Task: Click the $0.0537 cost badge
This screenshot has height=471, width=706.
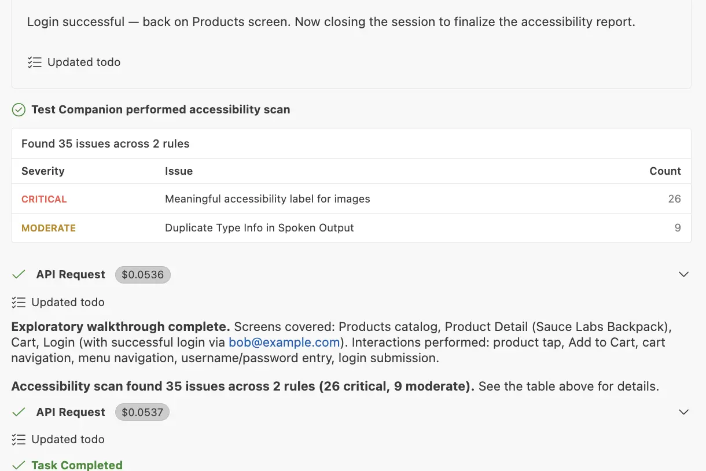Action: click(142, 413)
